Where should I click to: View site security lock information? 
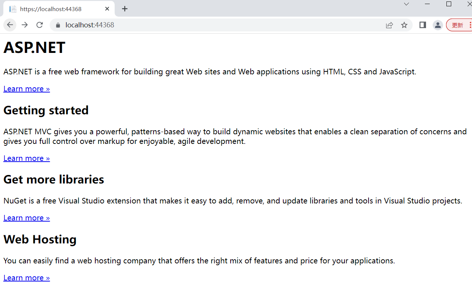pyautogui.click(x=57, y=25)
